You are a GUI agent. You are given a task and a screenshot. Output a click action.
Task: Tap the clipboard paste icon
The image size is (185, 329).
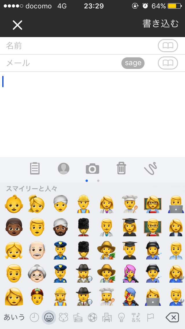[x=35, y=168]
